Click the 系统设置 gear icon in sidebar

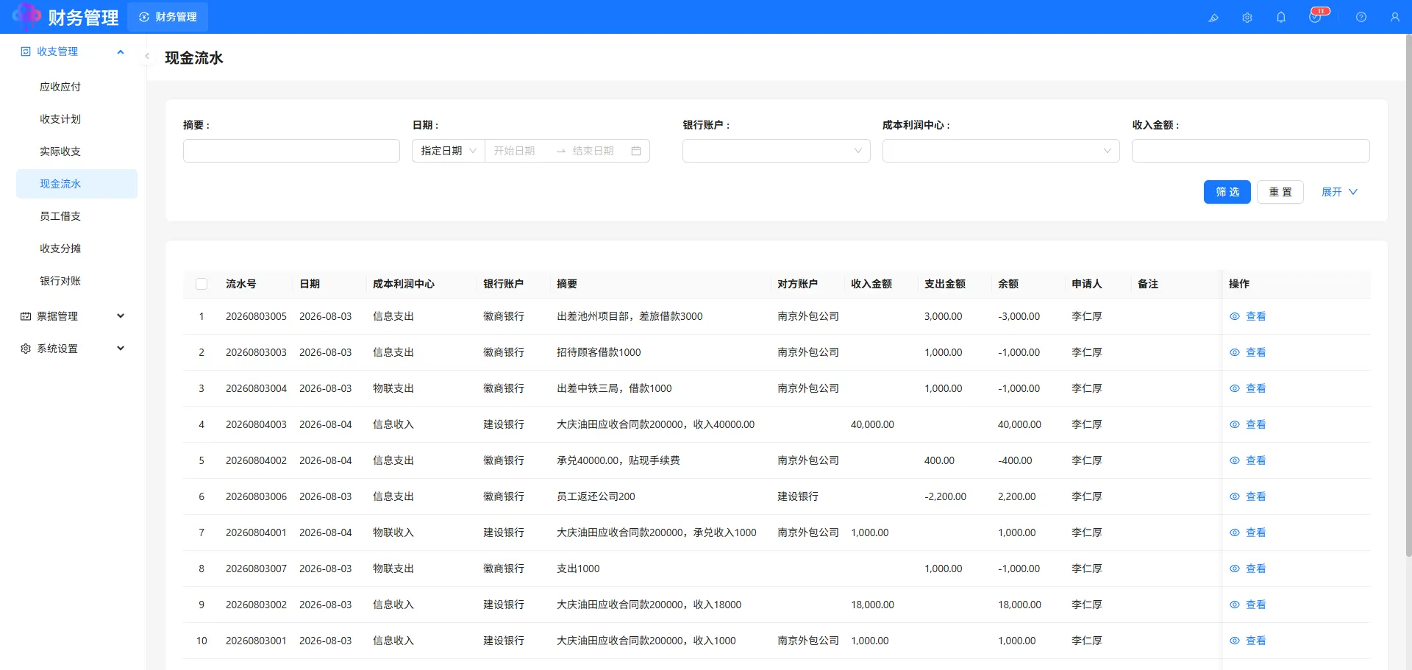26,349
